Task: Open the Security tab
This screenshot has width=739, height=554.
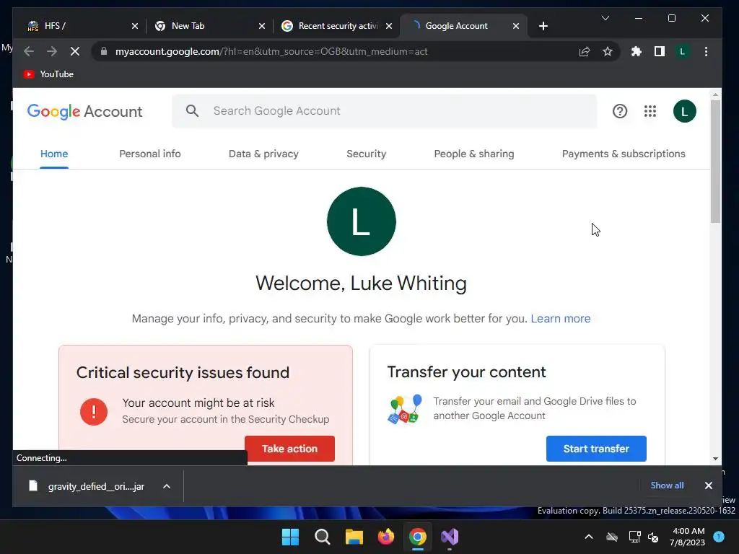Action: (366, 154)
